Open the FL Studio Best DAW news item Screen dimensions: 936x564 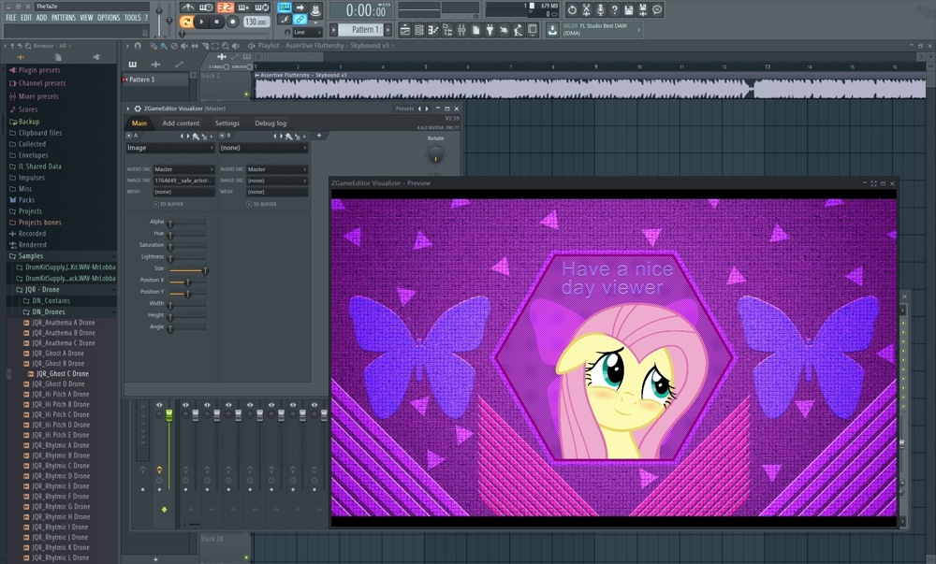600,30
